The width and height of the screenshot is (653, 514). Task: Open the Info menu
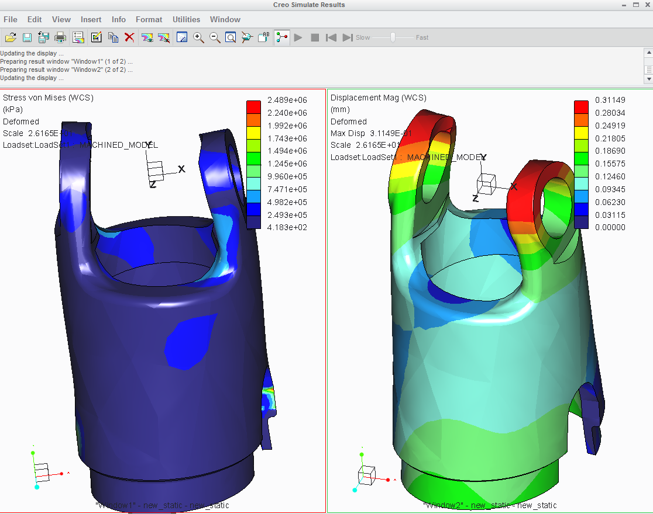tap(119, 19)
